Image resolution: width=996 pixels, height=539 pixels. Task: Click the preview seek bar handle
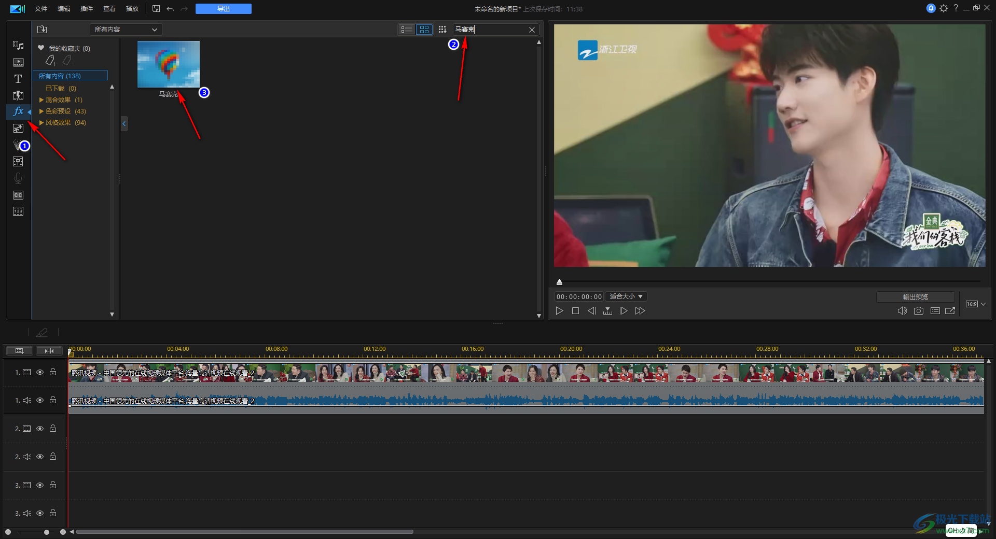tap(559, 282)
